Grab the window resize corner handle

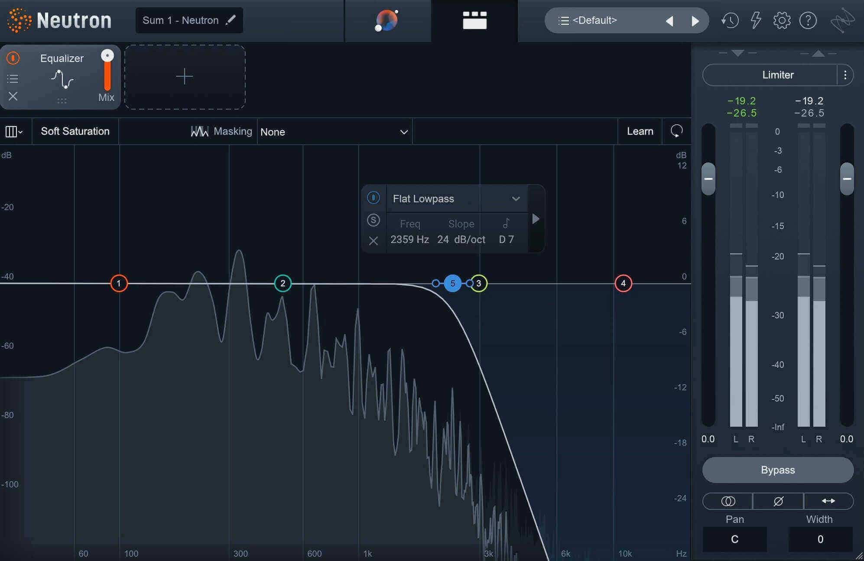click(859, 556)
